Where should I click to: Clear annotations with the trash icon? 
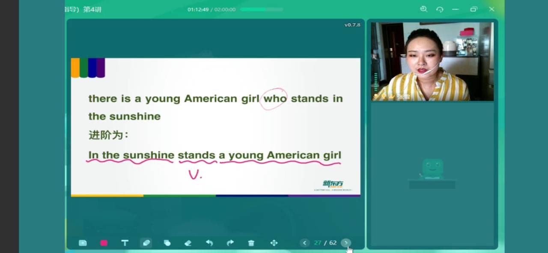tap(251, 243)
